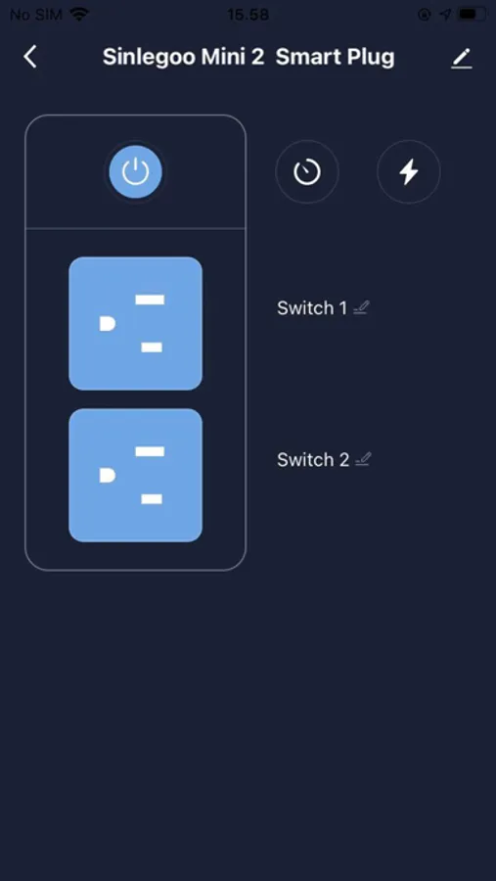Select the Switch 2 label text
This screenshot has height=881, width=496.
(313, 460)
